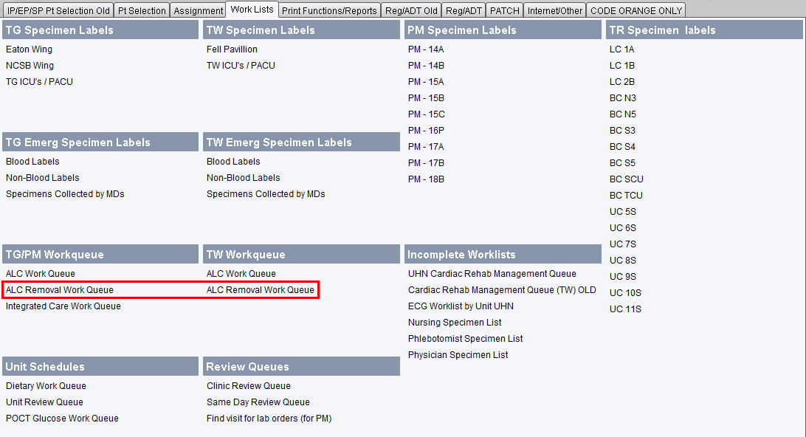Switch to the Pt Selection tab
Screen dimensions: 806x437
142,10
